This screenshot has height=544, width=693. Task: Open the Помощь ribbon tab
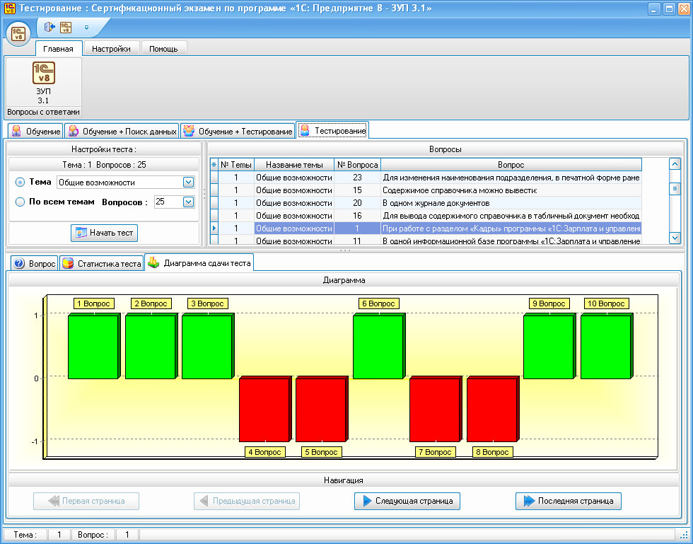point(163,49)
